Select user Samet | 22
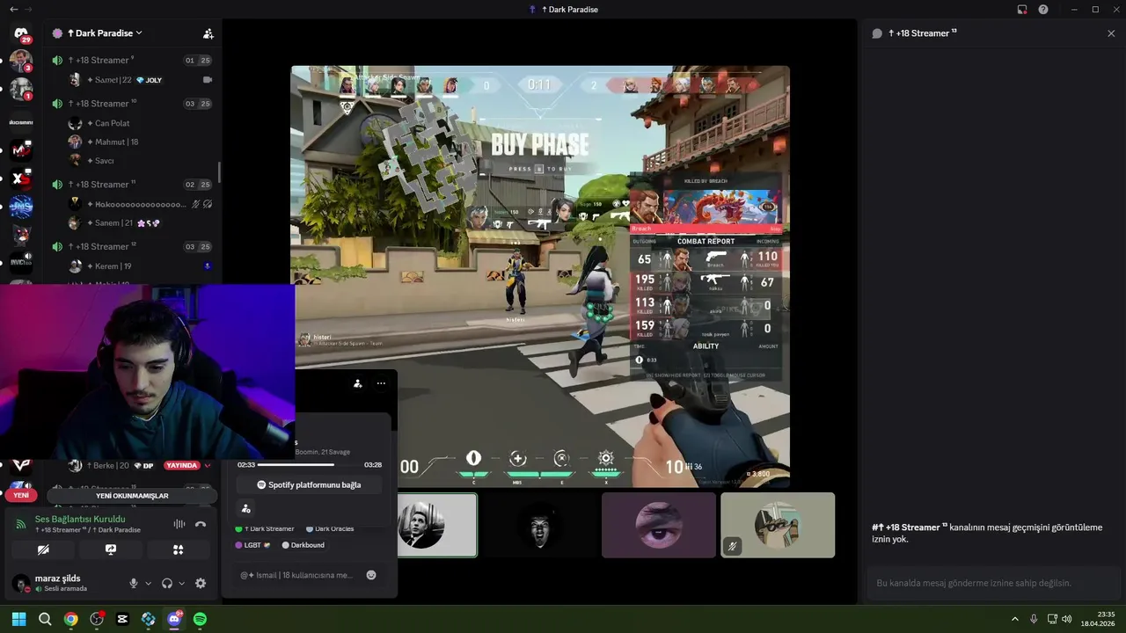Viewport: 1126px width, 633px height. tap(141, 80)
